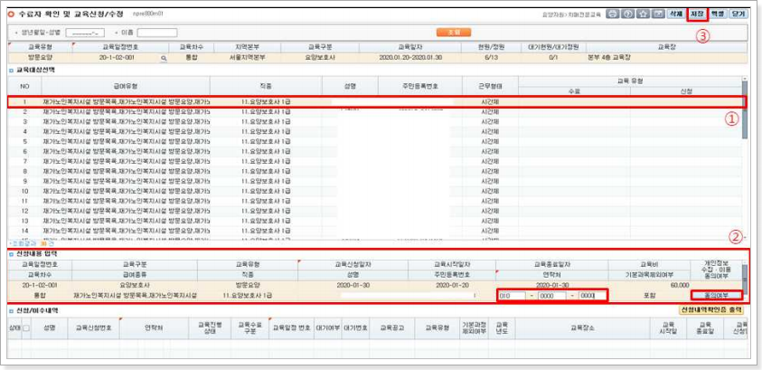The width and height of the screenshot is (762, 370).
Task: Select row 14 in the trainee list
Action: coord(375,231)
